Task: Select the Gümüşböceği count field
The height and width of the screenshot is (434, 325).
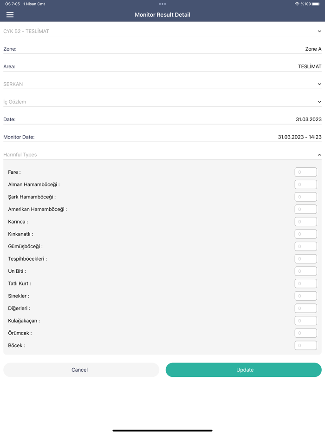Action: click(305, 247)
